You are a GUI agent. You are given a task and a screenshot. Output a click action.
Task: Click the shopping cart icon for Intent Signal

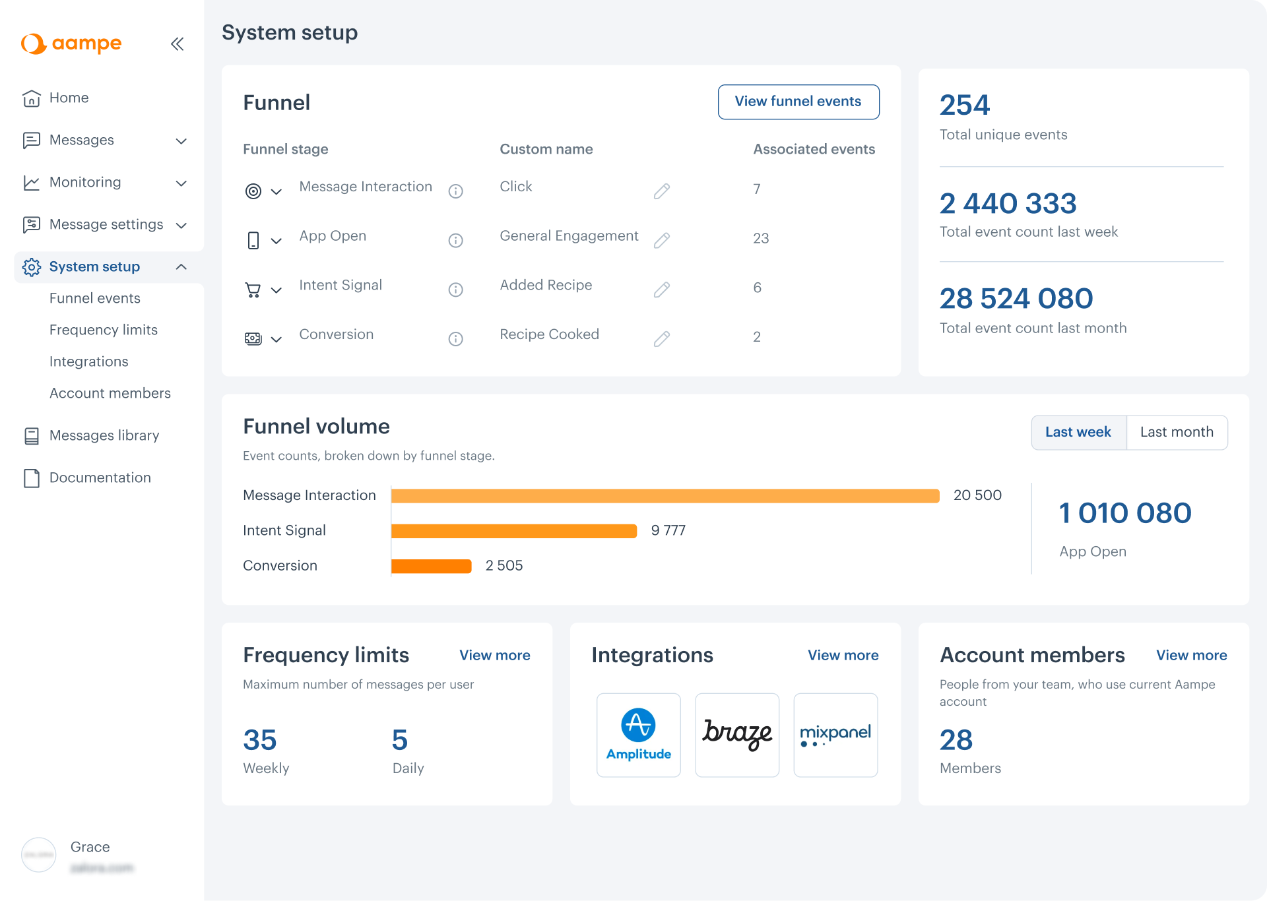point(253,290)
